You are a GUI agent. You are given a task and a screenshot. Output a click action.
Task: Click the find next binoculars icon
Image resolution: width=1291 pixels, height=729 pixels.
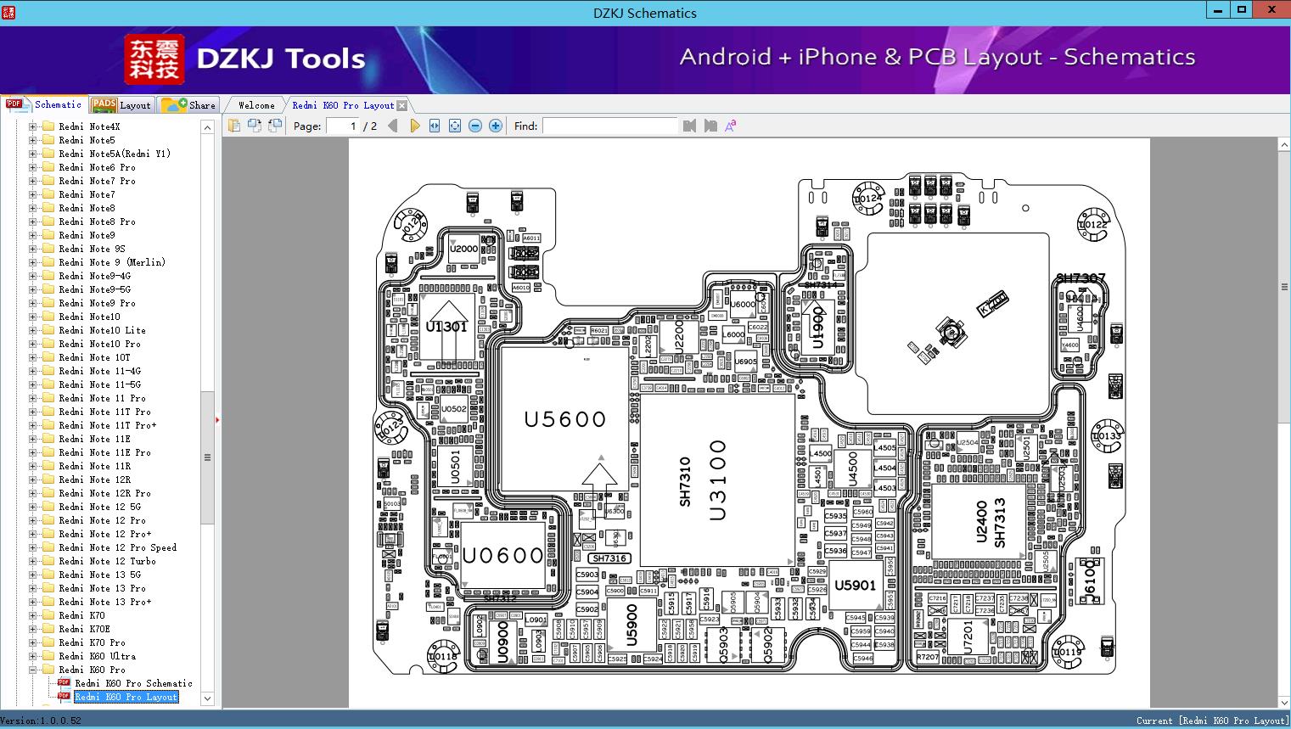(710, 126)
